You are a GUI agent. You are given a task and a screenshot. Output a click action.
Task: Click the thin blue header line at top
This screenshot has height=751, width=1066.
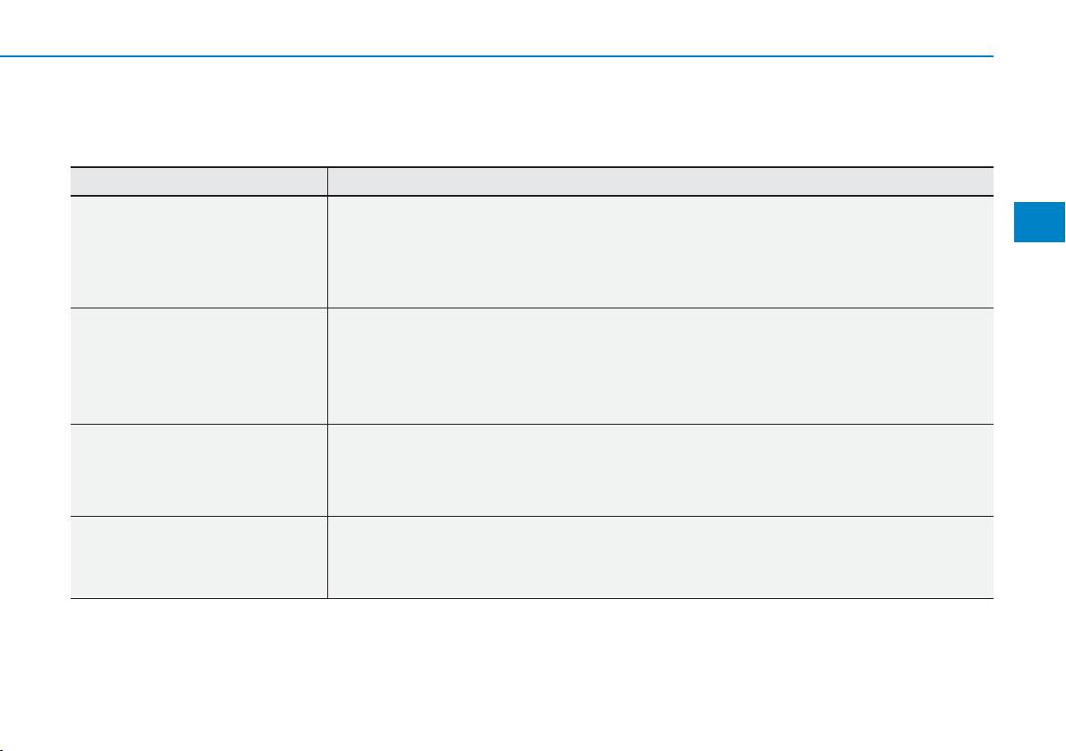tap(496, 55)
